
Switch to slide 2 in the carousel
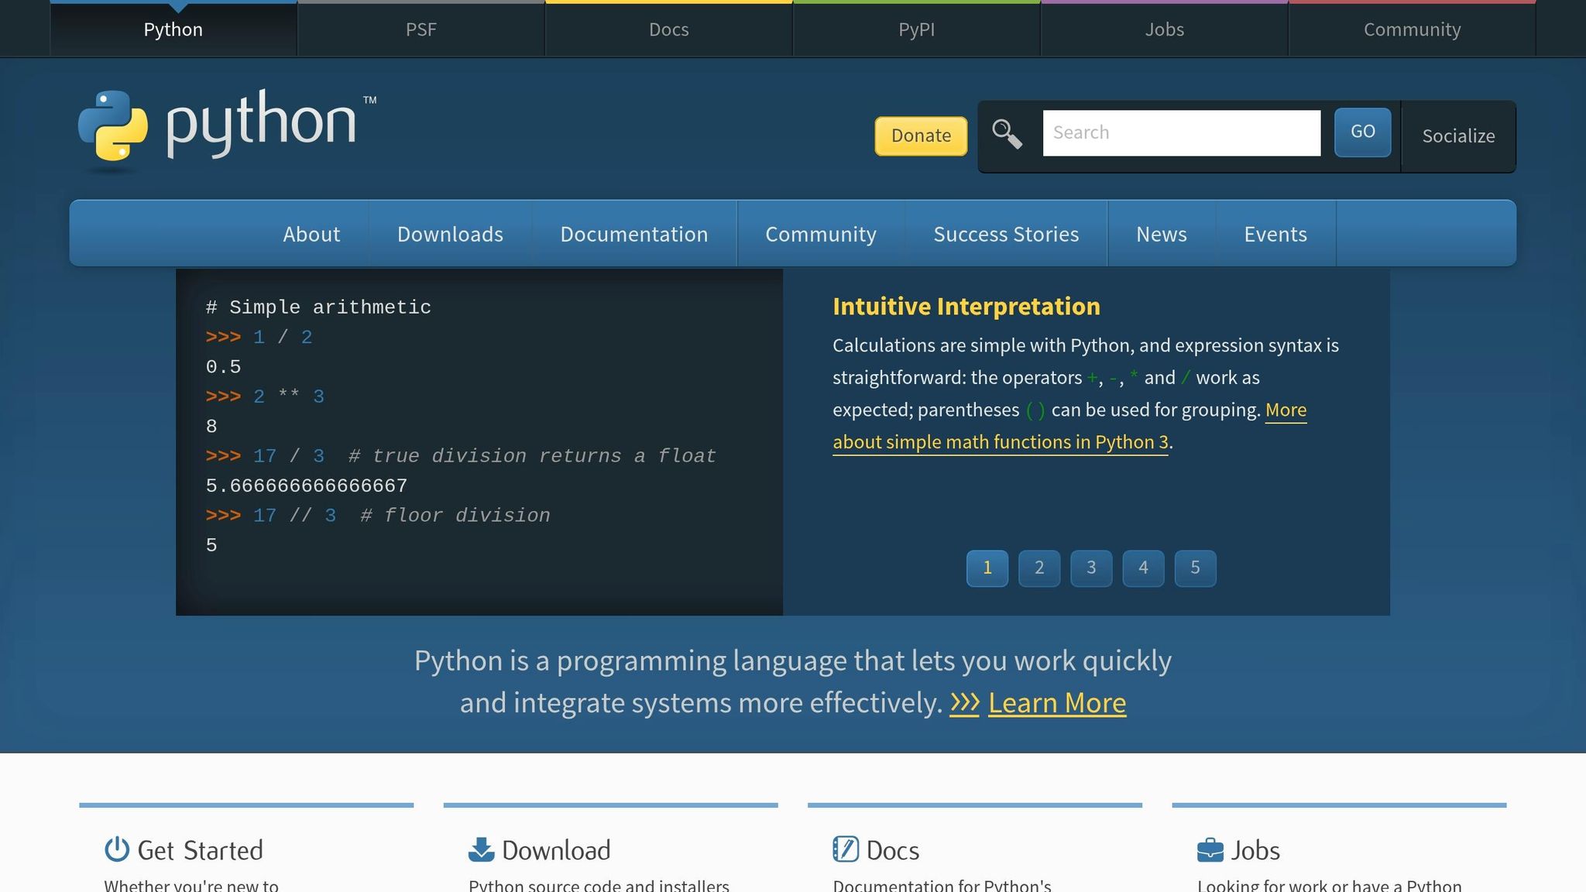[x=1039, y=568]
